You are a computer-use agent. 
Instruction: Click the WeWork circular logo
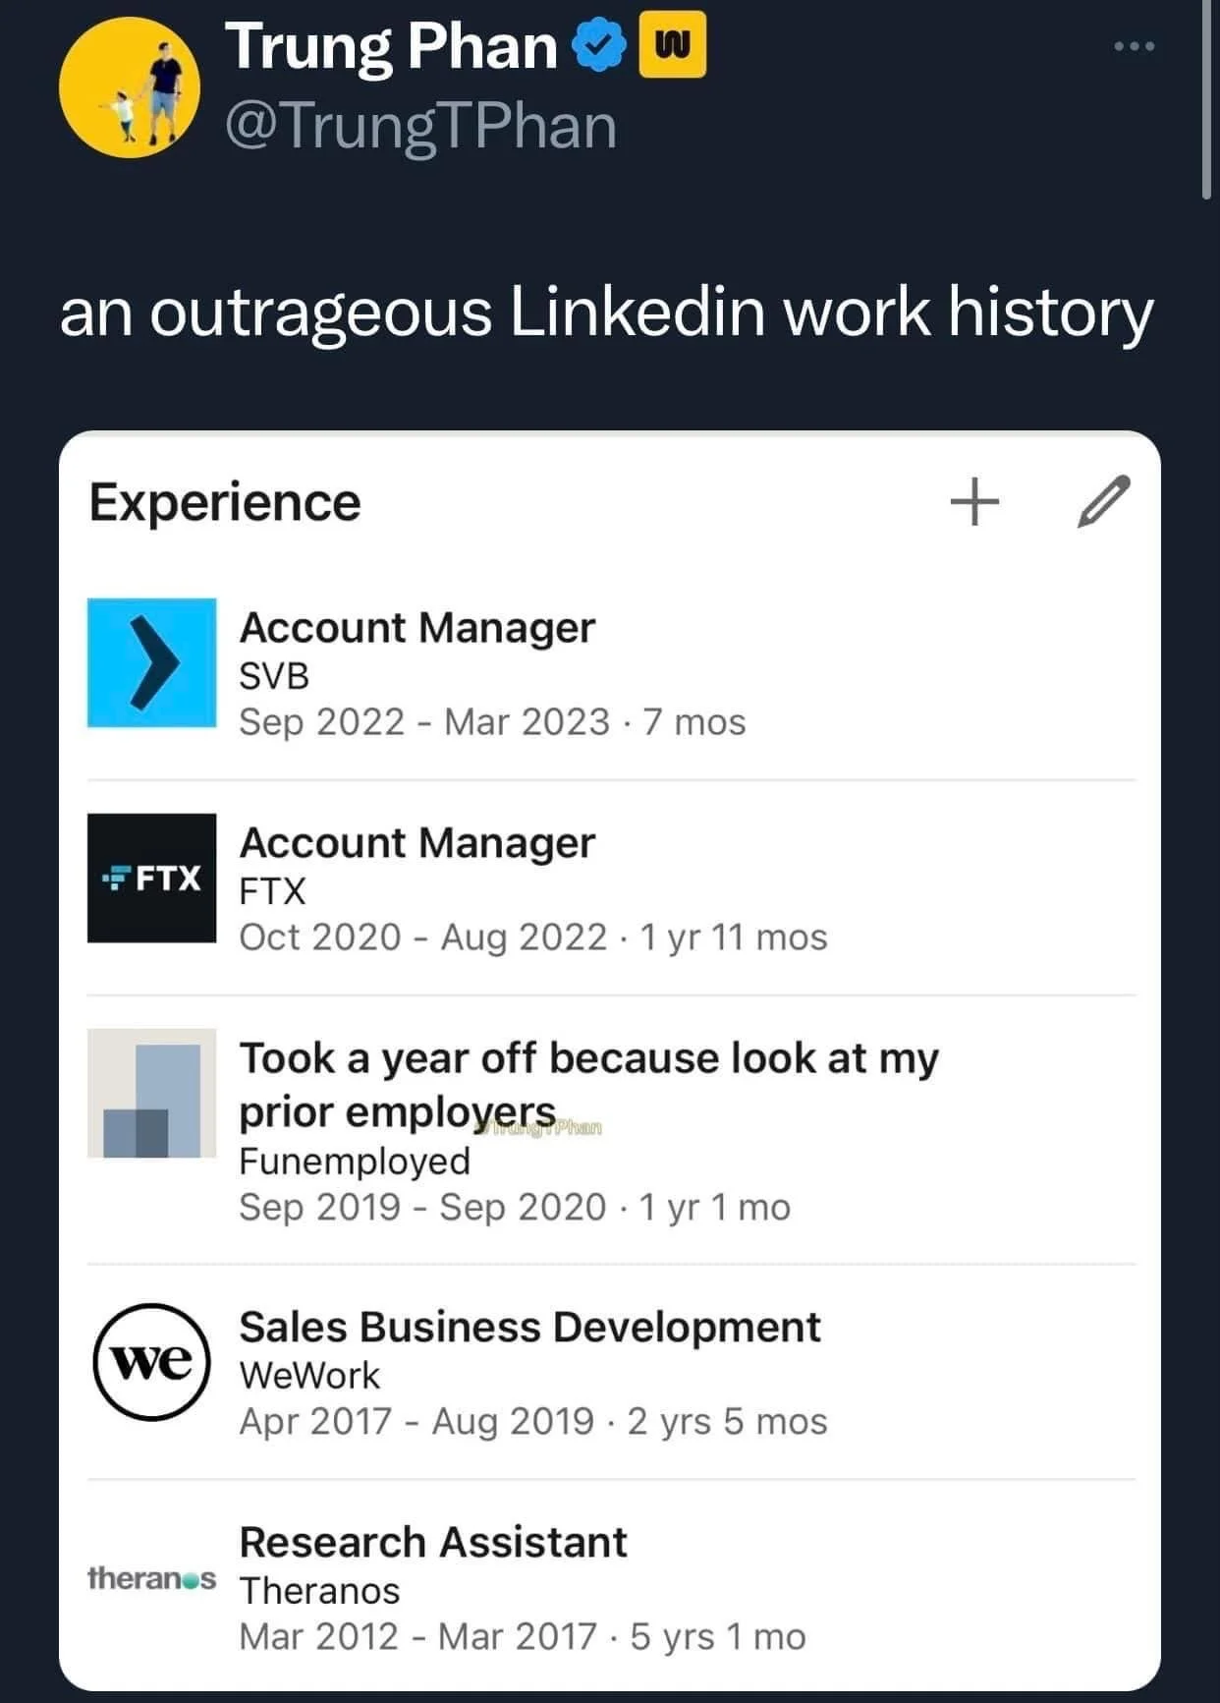coord(151,1362)
